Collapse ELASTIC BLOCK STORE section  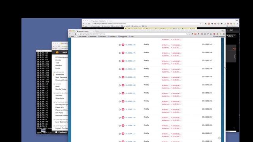click(x=54, y=93)
